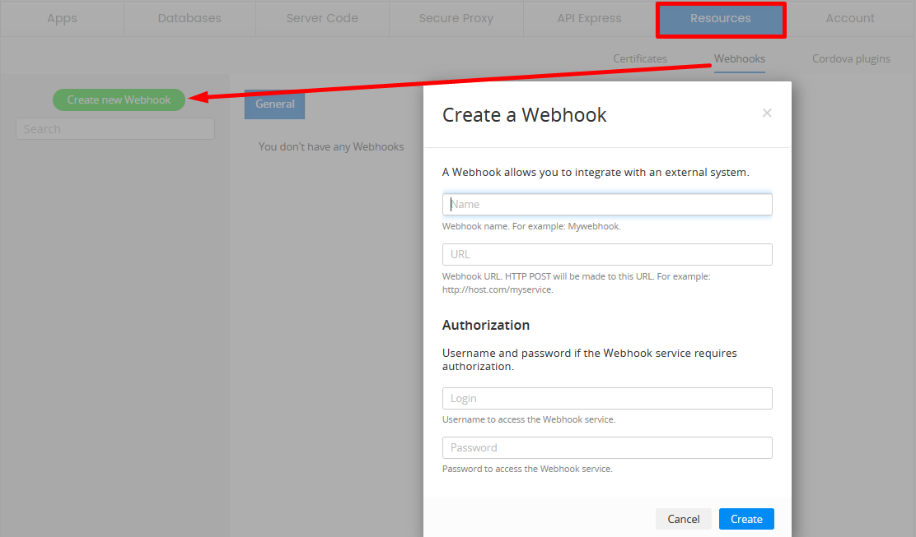Viewport: 916px width, 537px height.
Task: Click the webhook Name input field
Action: 607,205
